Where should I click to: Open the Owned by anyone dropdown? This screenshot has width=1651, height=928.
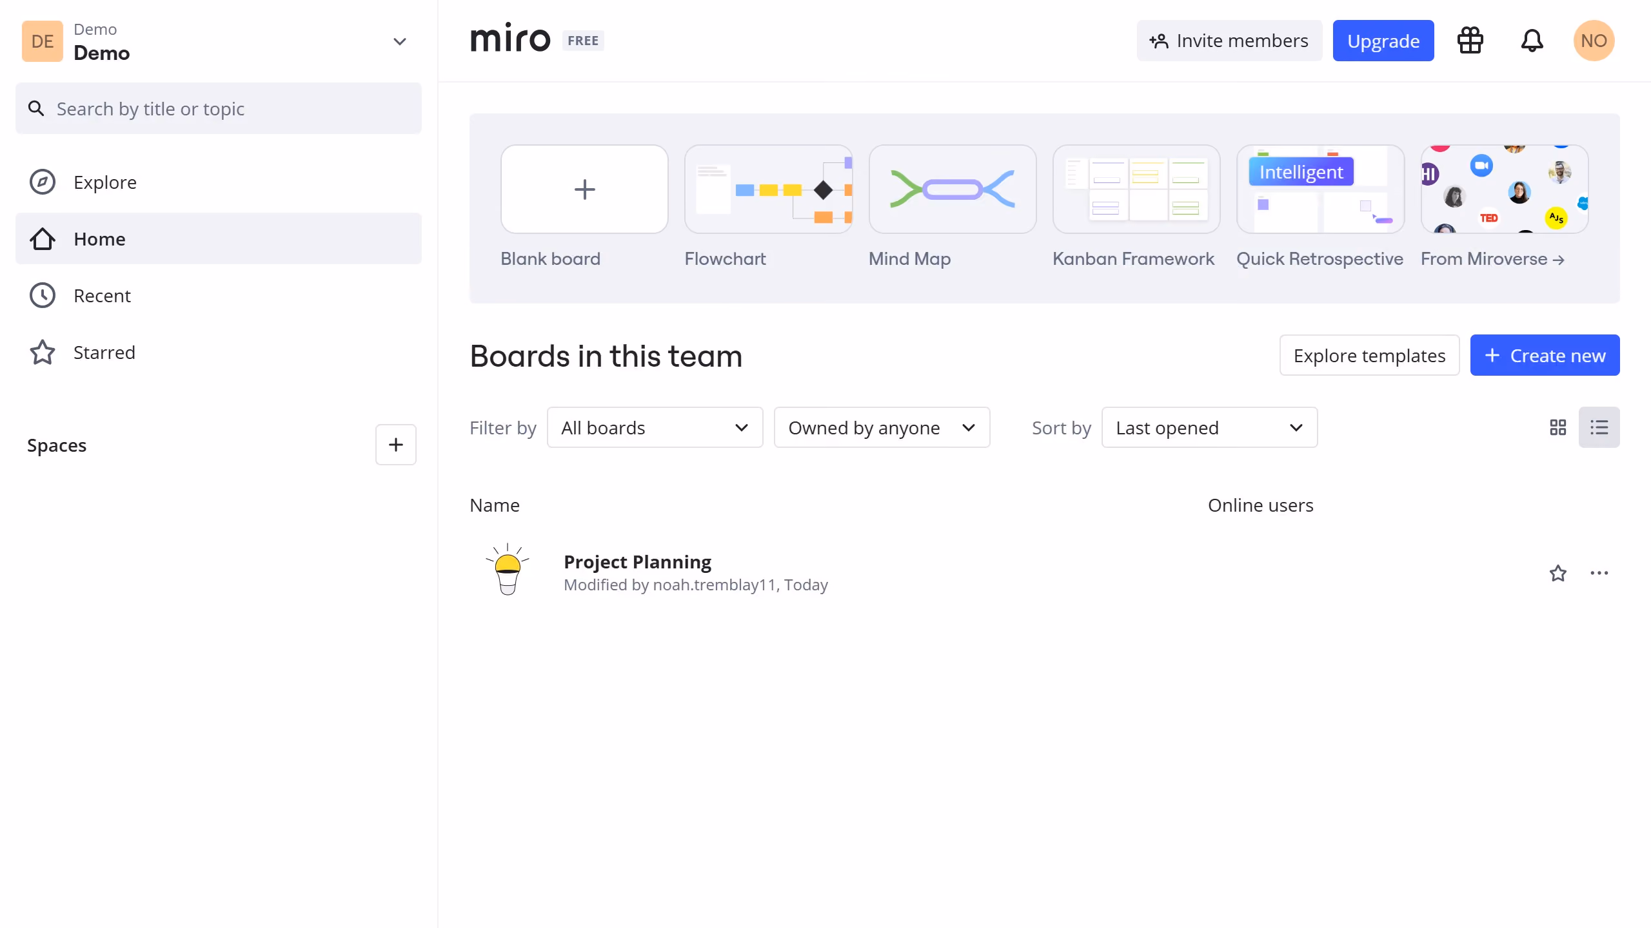click(x=882, y=427)
